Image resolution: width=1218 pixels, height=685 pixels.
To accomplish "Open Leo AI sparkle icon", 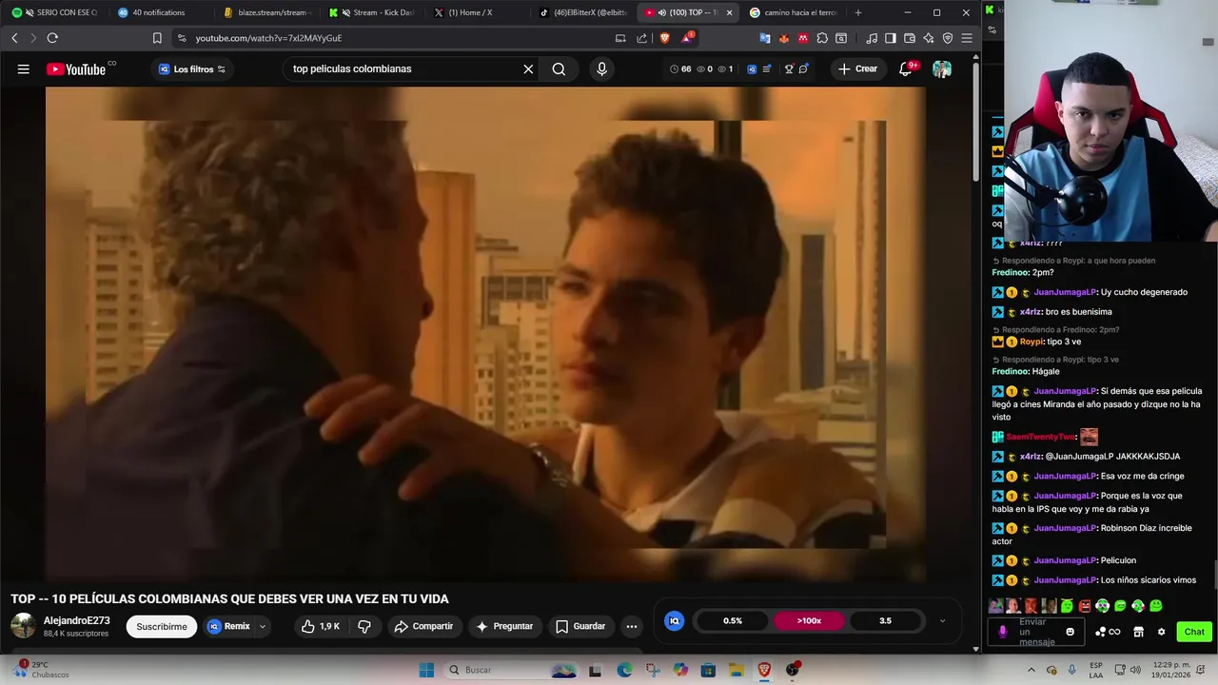I will click(x=929, y=38).
